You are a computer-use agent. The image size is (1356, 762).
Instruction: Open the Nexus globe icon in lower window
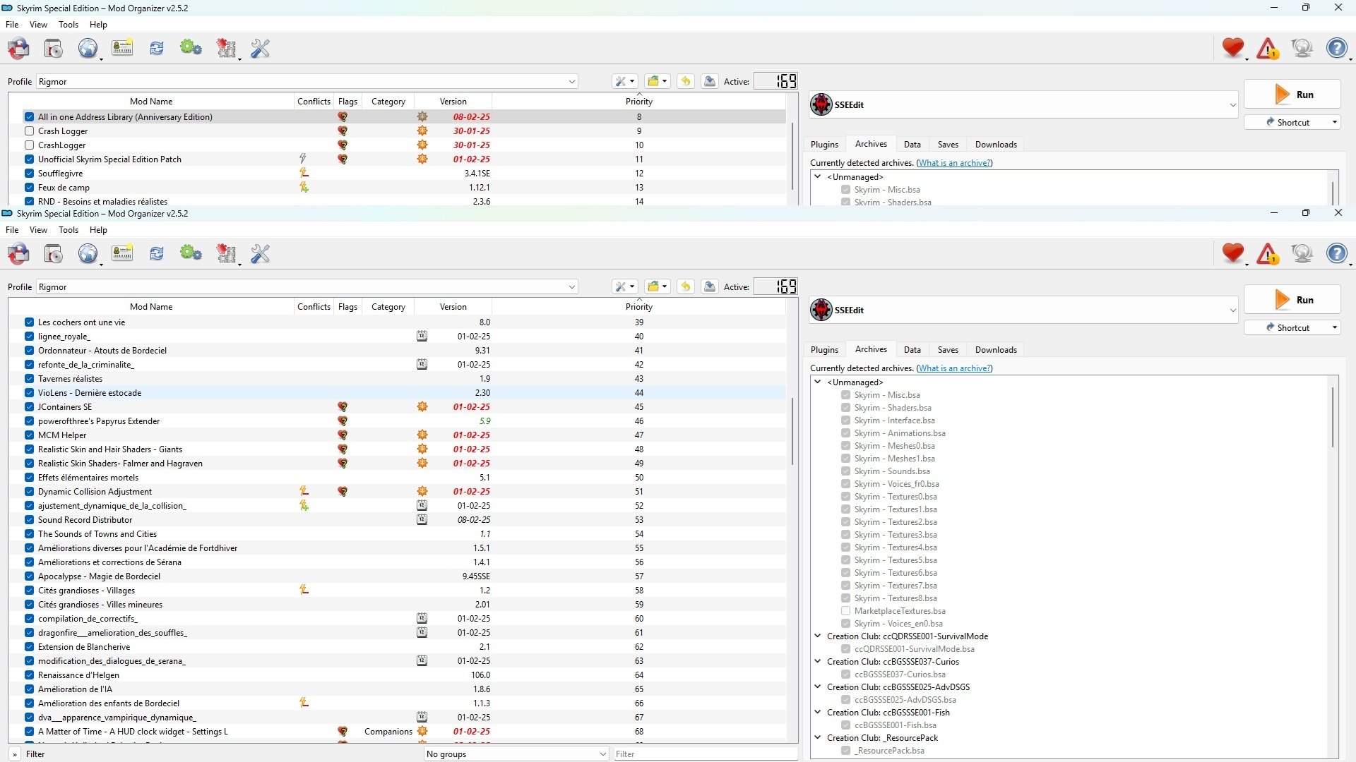(x=88, y=254)
